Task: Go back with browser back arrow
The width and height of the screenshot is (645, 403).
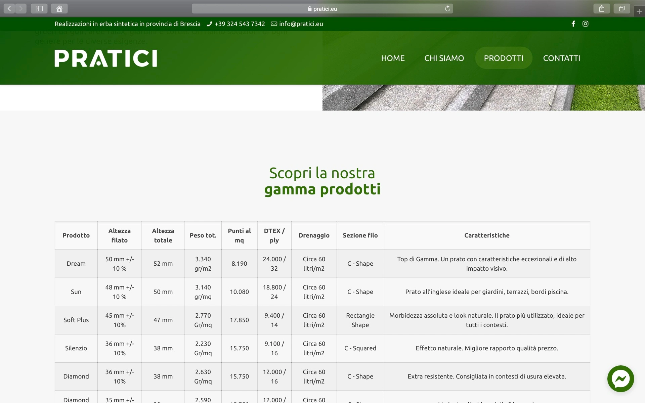Action: point(9,9)
